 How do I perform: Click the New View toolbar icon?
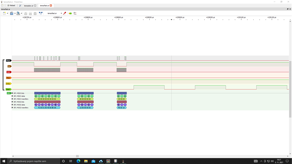click(4, 13)
